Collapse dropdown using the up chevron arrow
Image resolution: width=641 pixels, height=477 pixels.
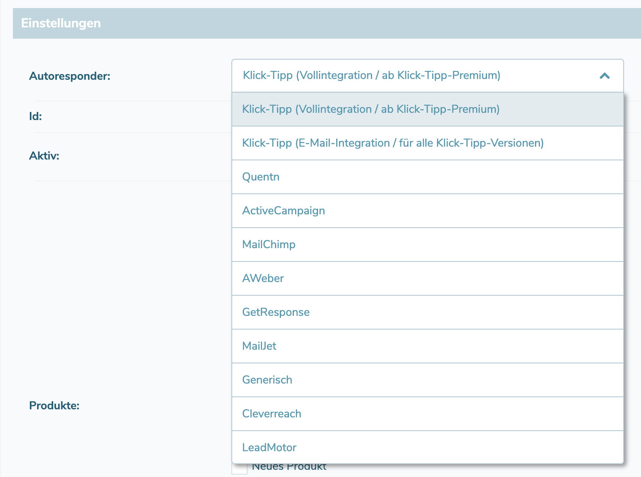(604, 76)
